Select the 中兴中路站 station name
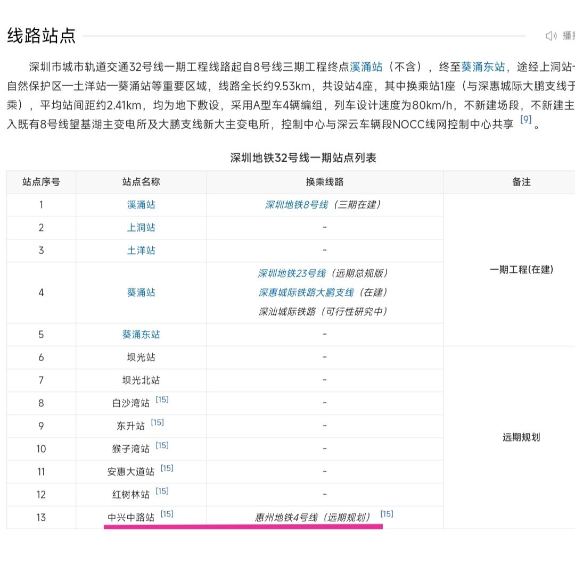The image size is (575, 566). pos(131,517)
